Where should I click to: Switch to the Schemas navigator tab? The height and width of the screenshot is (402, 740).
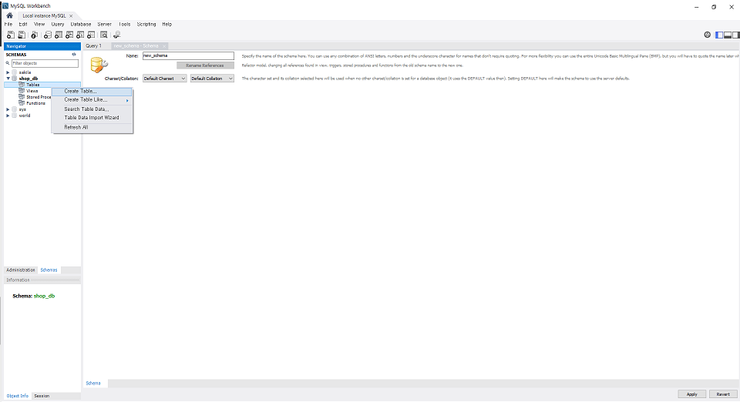coord(49,270)
